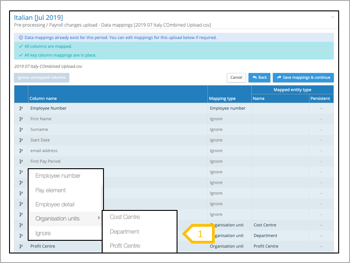Image resolution: width=350 pixels, height=263 pixels.
Task: Click the Ignore unmapped columns button
Action: [x=42, y=78]
